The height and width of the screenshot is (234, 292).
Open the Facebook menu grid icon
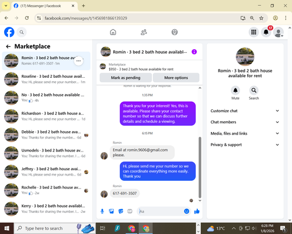point(253,32)
